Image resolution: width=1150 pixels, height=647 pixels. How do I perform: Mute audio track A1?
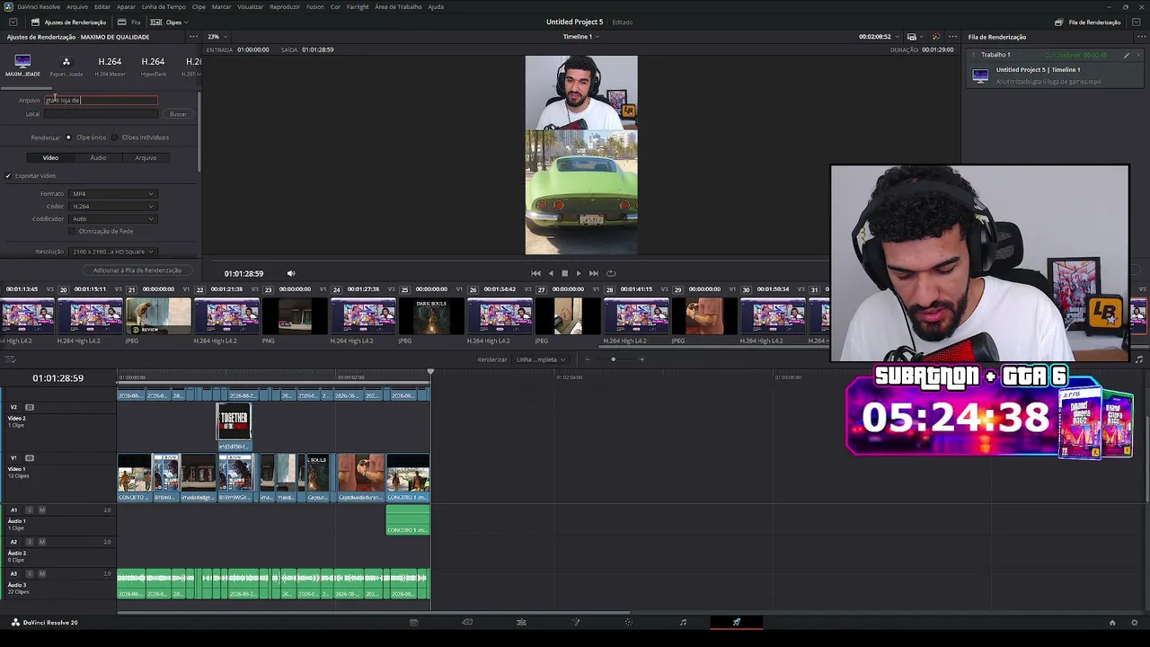(x=42, y=510)
